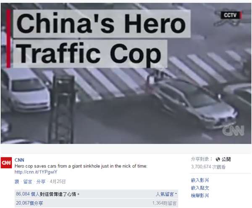
Task: Click 留言 to comment on the post
Action: [28, 181]
